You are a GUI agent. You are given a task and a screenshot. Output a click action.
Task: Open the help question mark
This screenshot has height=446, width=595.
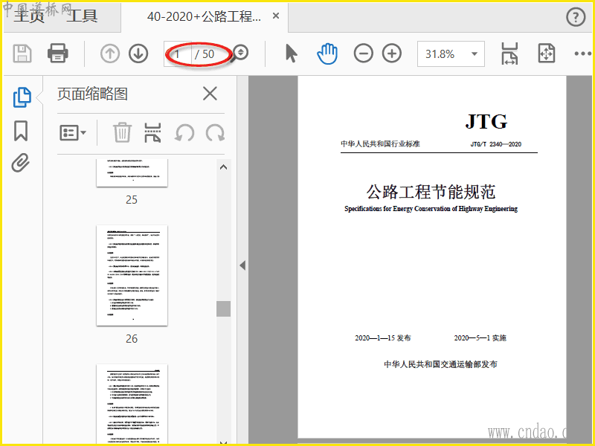click(576, 17)
